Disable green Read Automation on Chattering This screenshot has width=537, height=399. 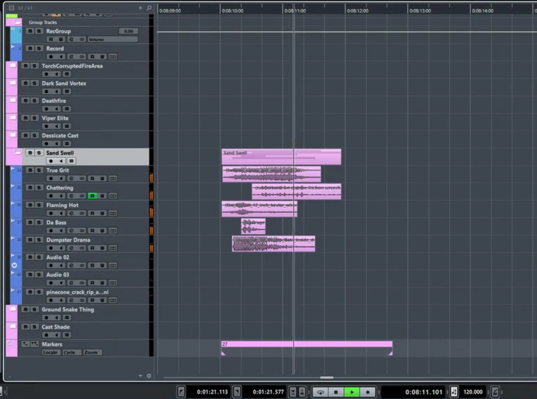point(92,196)
